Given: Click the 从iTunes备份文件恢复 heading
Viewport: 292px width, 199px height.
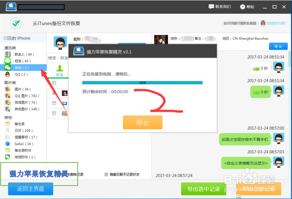Looking at the screenshot, I should (56, 23).
